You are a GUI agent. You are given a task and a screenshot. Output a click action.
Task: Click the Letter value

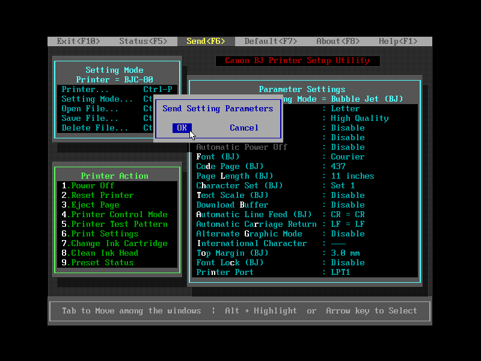tap(345, 109)
